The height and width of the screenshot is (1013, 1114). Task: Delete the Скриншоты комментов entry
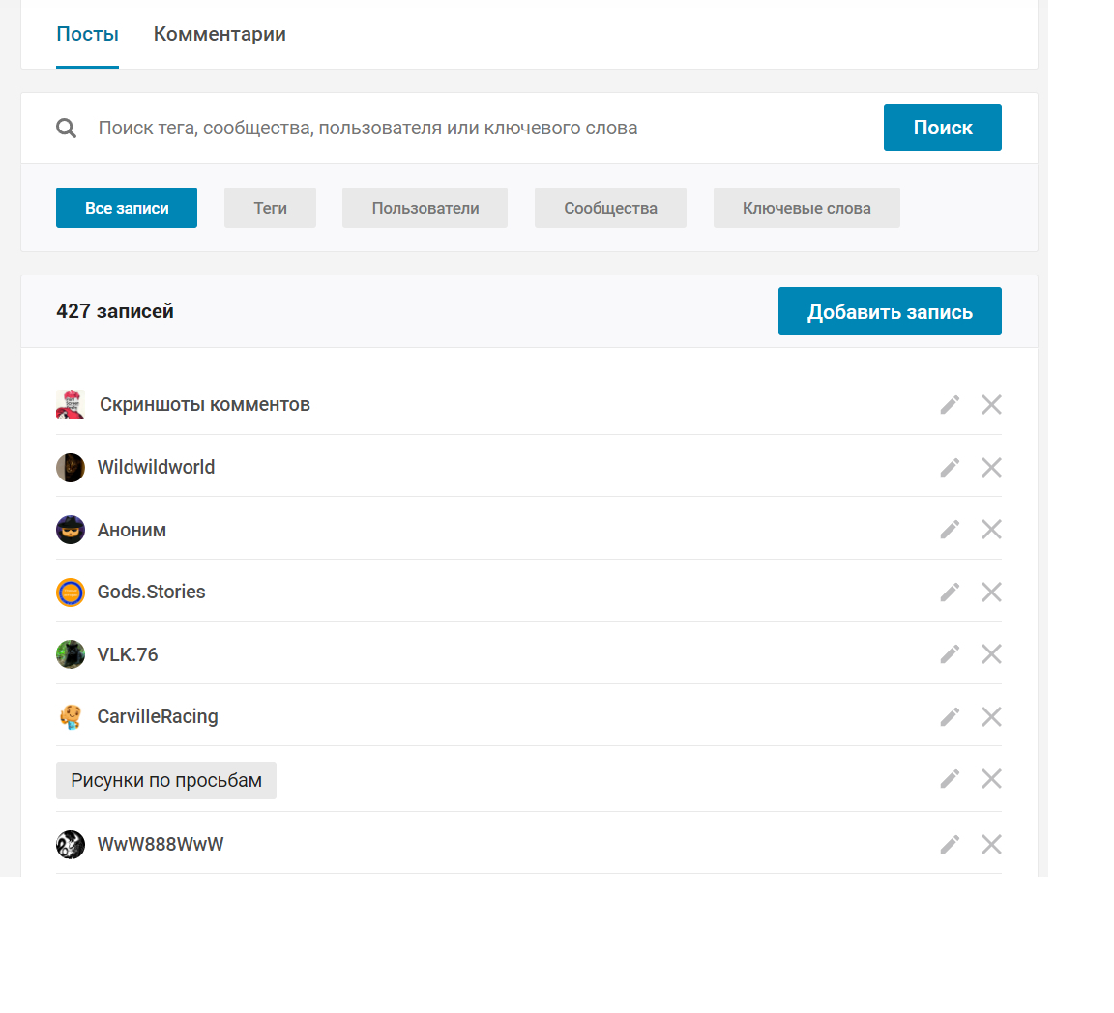pyautogui.click(x=991, y=405)
